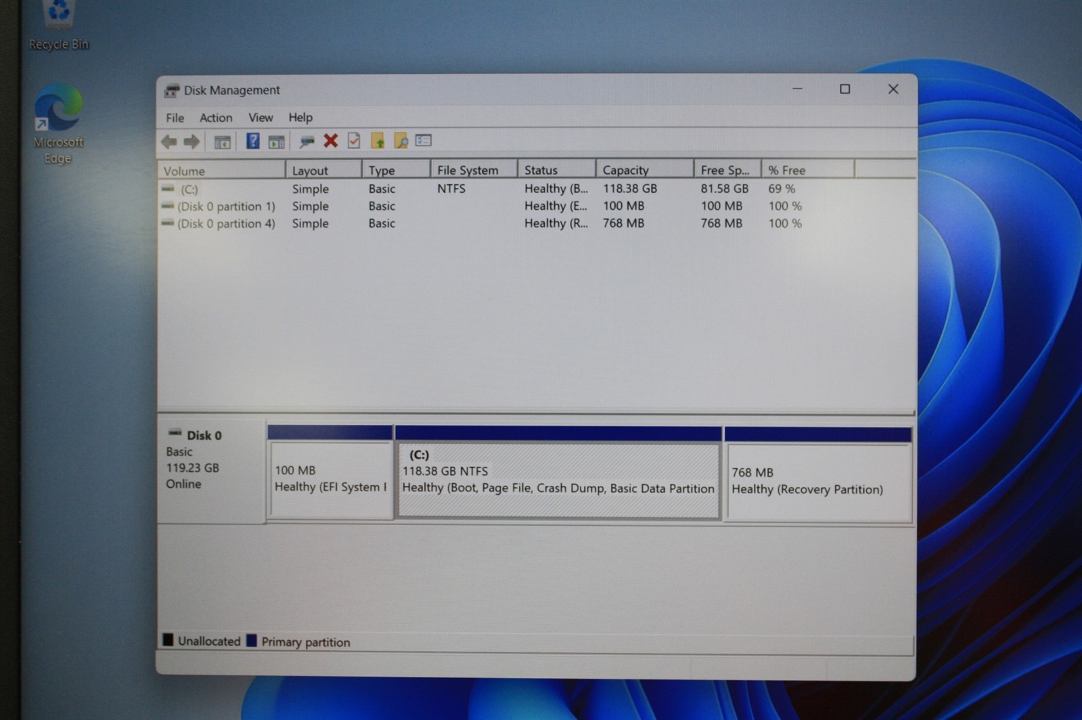This screenshot has height=720, width=1082.
Task: Click the Healthy (R... status cell
Action: point(556,223)
